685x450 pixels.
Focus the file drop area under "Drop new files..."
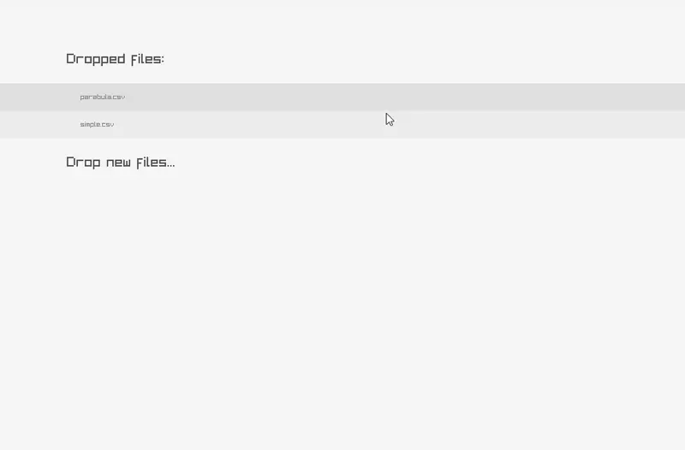pyautogui.click(x=342, y=282)
